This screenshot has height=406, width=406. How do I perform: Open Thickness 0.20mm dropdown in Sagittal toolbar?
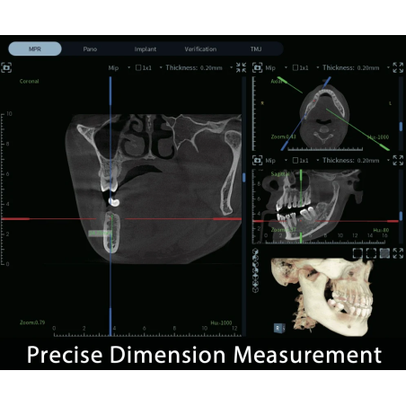(x=388, y=161)
